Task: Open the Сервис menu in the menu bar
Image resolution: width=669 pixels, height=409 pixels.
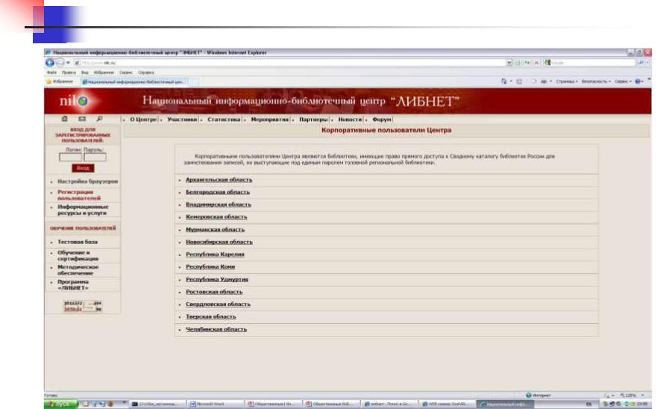Action: pyautogui.click(x=125, y=72)
